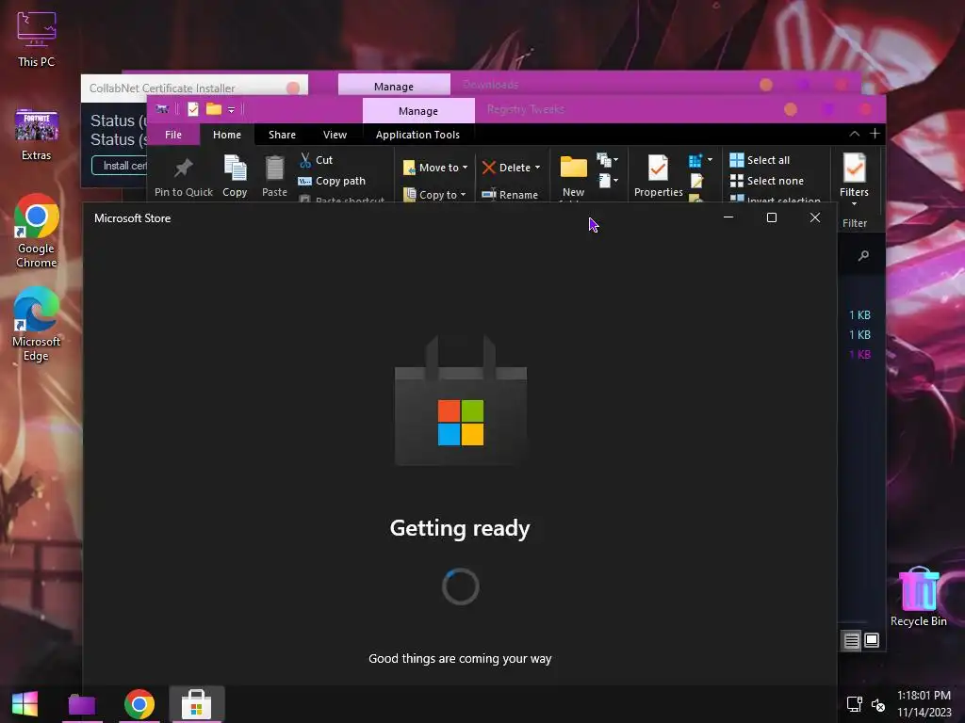Click New folder icon in quick access toolbar
The image size is (965, 723).
tap(214, 109)
